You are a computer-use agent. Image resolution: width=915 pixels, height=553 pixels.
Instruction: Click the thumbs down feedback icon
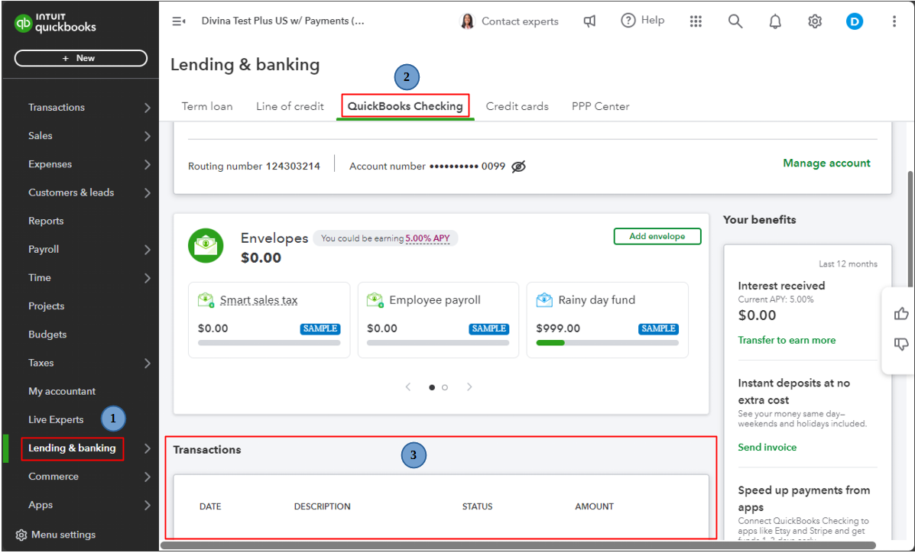click(x=900, y=344)
